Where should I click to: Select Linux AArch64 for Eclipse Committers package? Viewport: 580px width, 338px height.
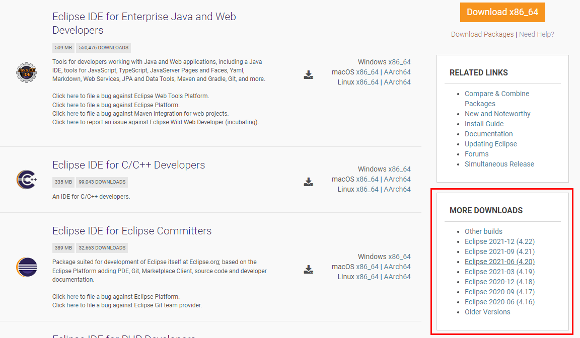point(397,277)
